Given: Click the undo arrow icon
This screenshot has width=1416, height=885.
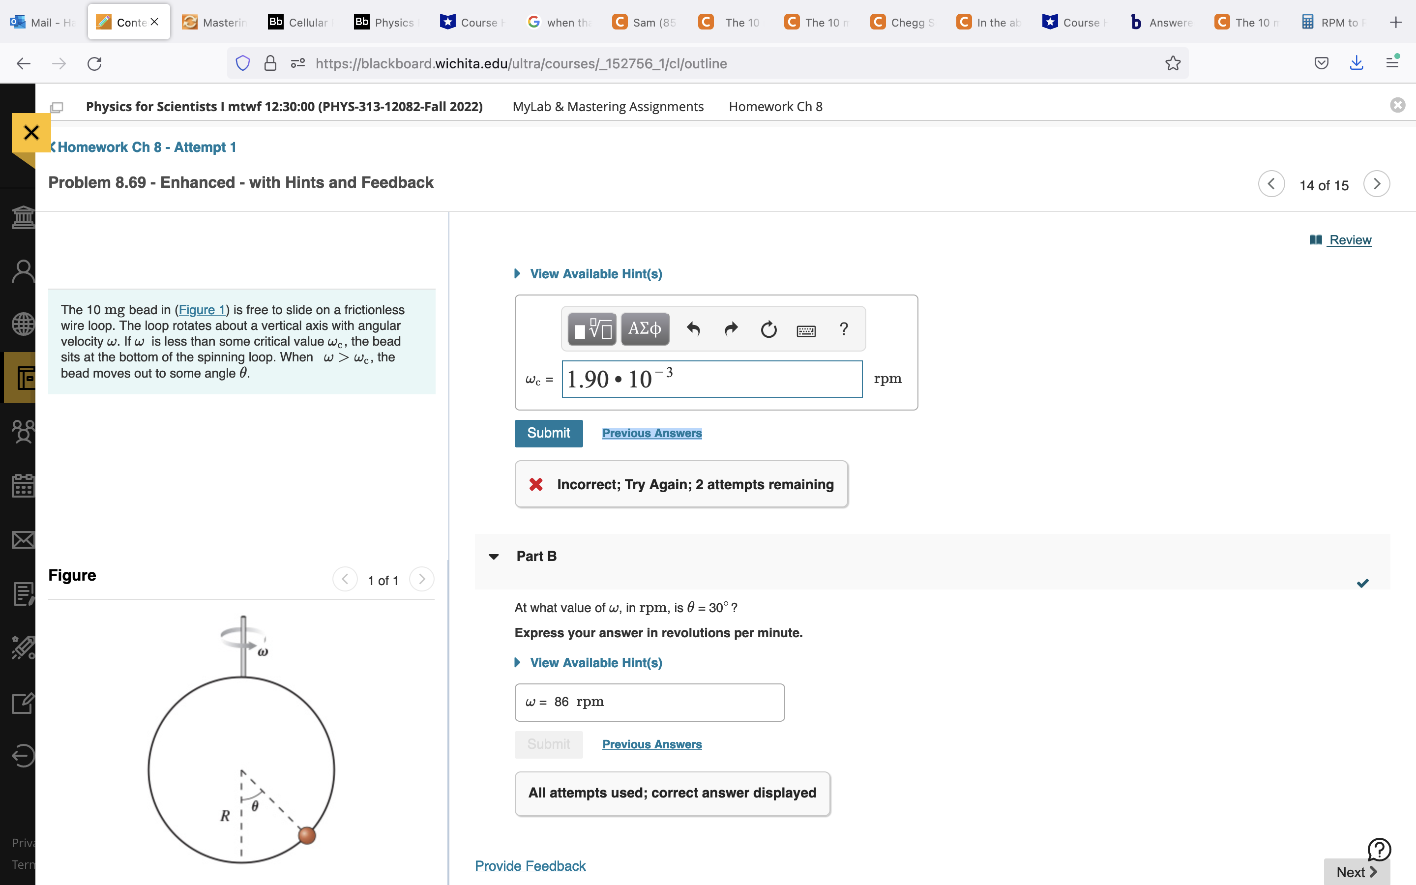Looking at the screenshot, I should (691, 328).
